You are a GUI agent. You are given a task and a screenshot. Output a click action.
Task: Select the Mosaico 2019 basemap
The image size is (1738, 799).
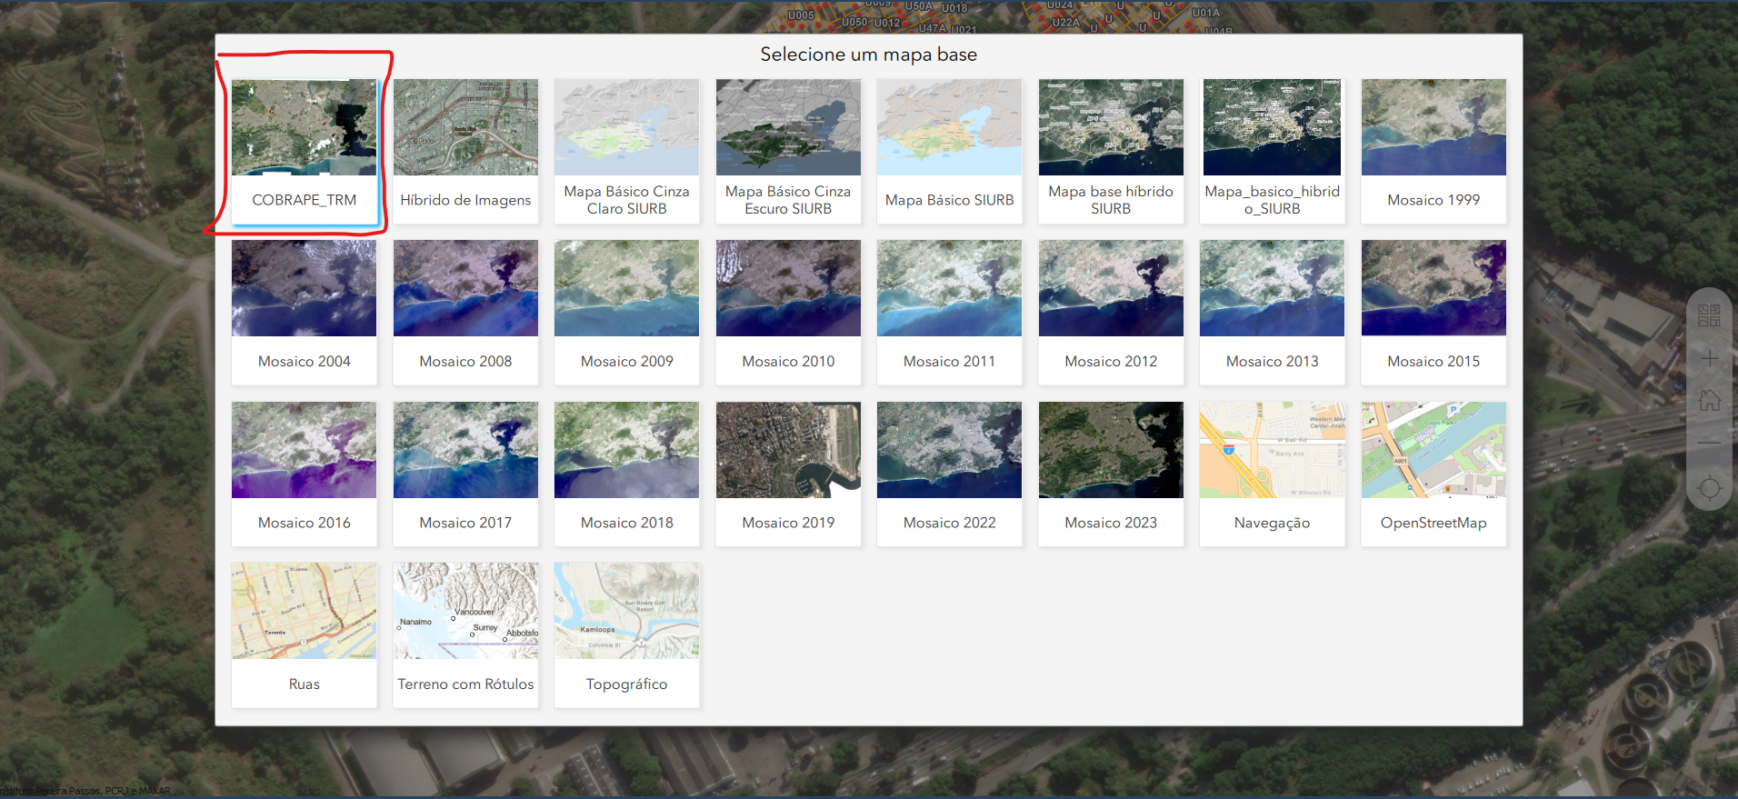tap(788, 474)
